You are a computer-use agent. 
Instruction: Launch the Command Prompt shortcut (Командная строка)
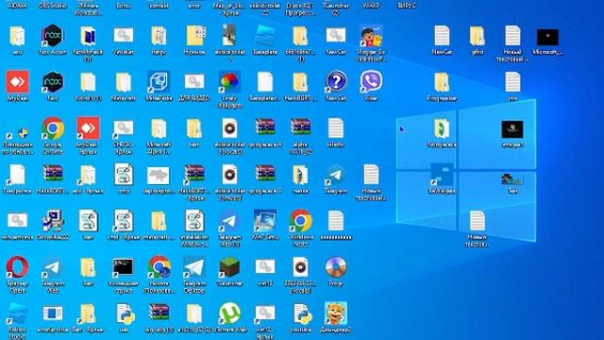[124, 266]
